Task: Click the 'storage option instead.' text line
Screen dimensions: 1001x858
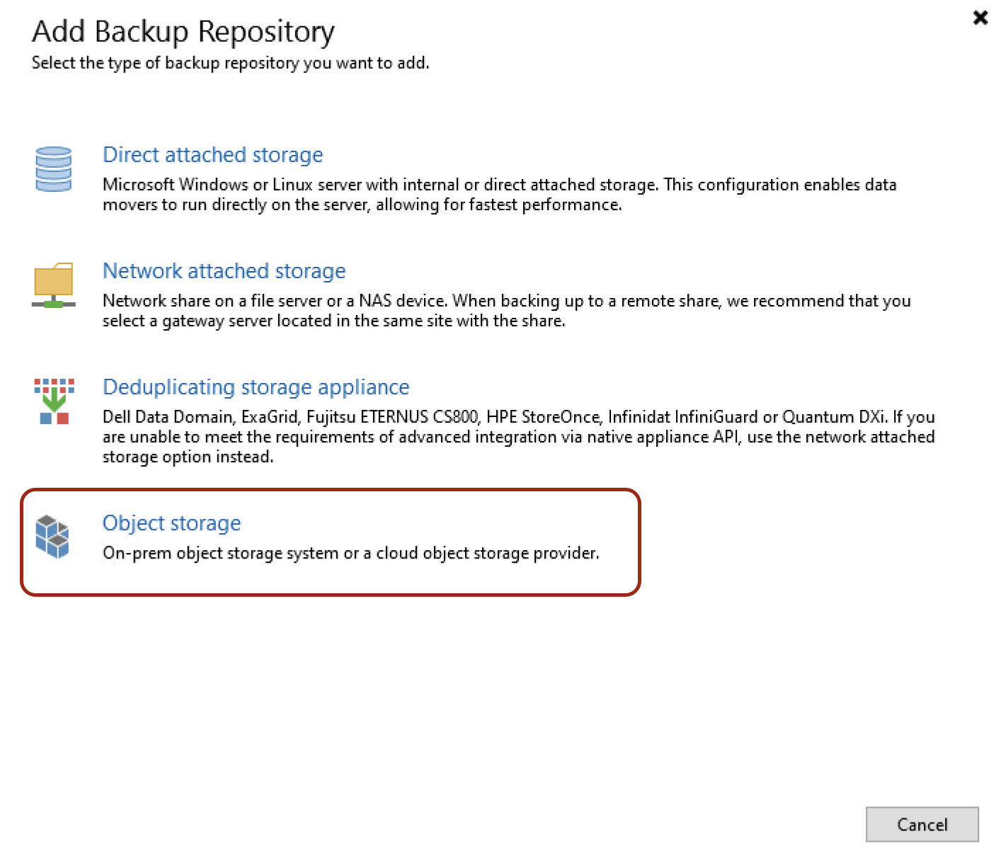Action: 188,457
